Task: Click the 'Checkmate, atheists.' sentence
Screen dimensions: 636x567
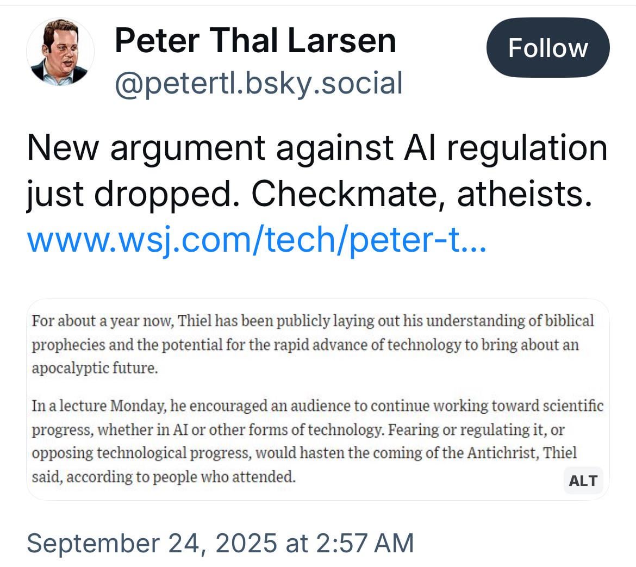Action: click(x=422, y=194)
